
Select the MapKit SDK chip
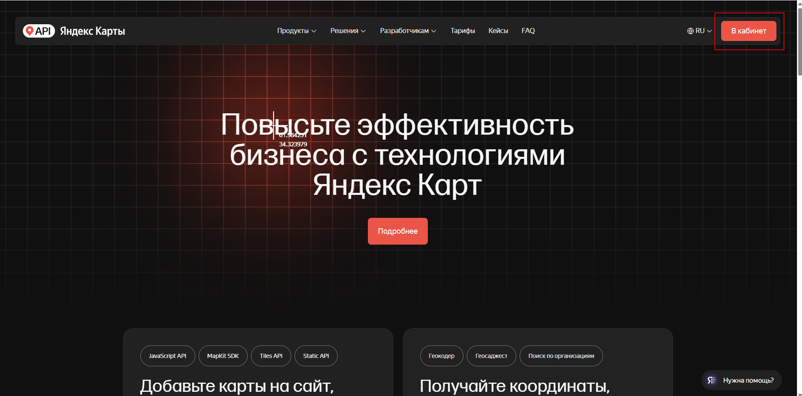[x=223, y=356]
